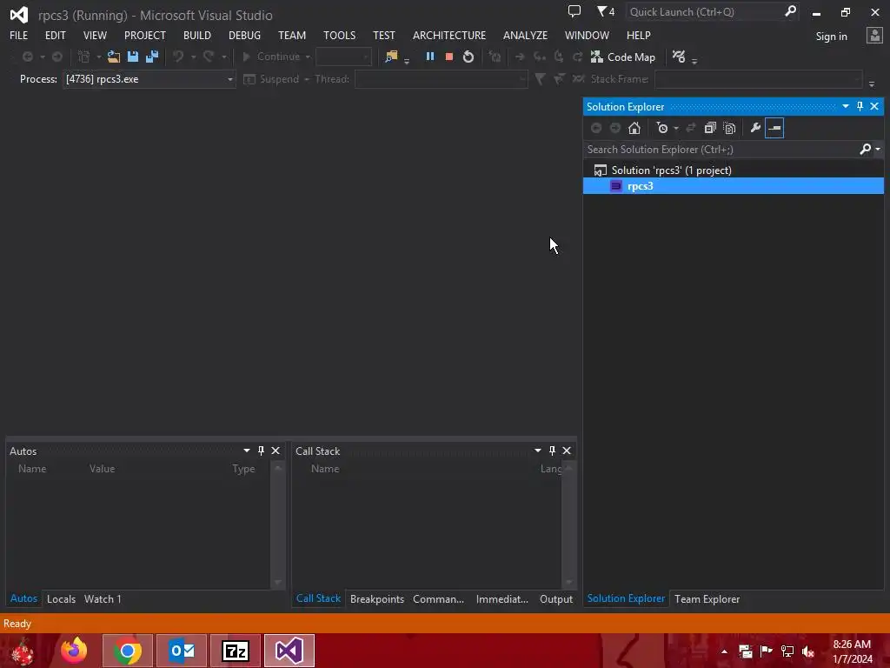Open the ANALYZE menu
Screen dimensions: 890x668
coord(525,35)
